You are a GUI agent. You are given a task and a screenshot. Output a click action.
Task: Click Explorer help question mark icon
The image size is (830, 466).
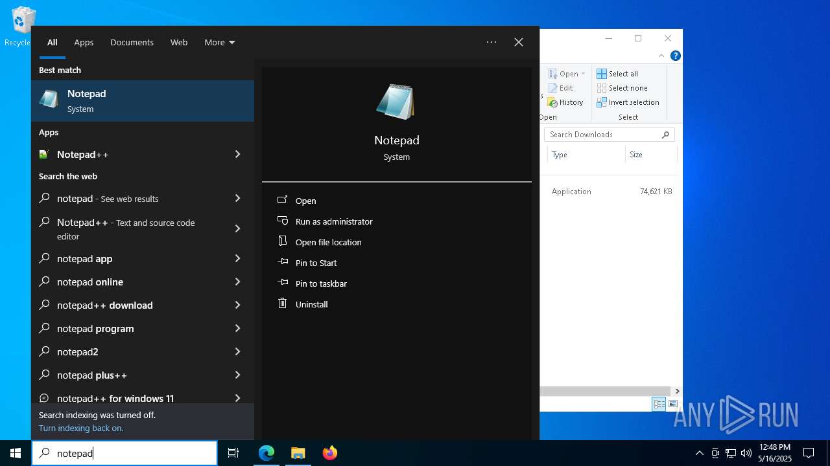(x=675, y=56)
